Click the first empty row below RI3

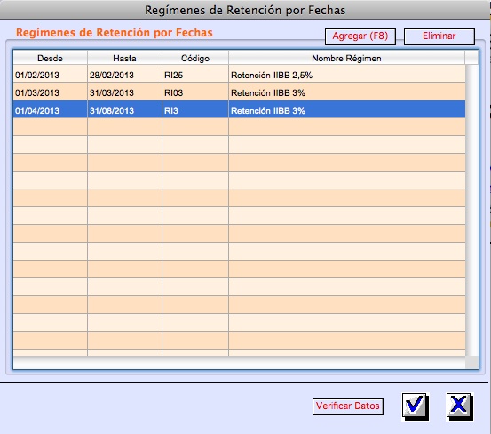(x=239, y=127)
